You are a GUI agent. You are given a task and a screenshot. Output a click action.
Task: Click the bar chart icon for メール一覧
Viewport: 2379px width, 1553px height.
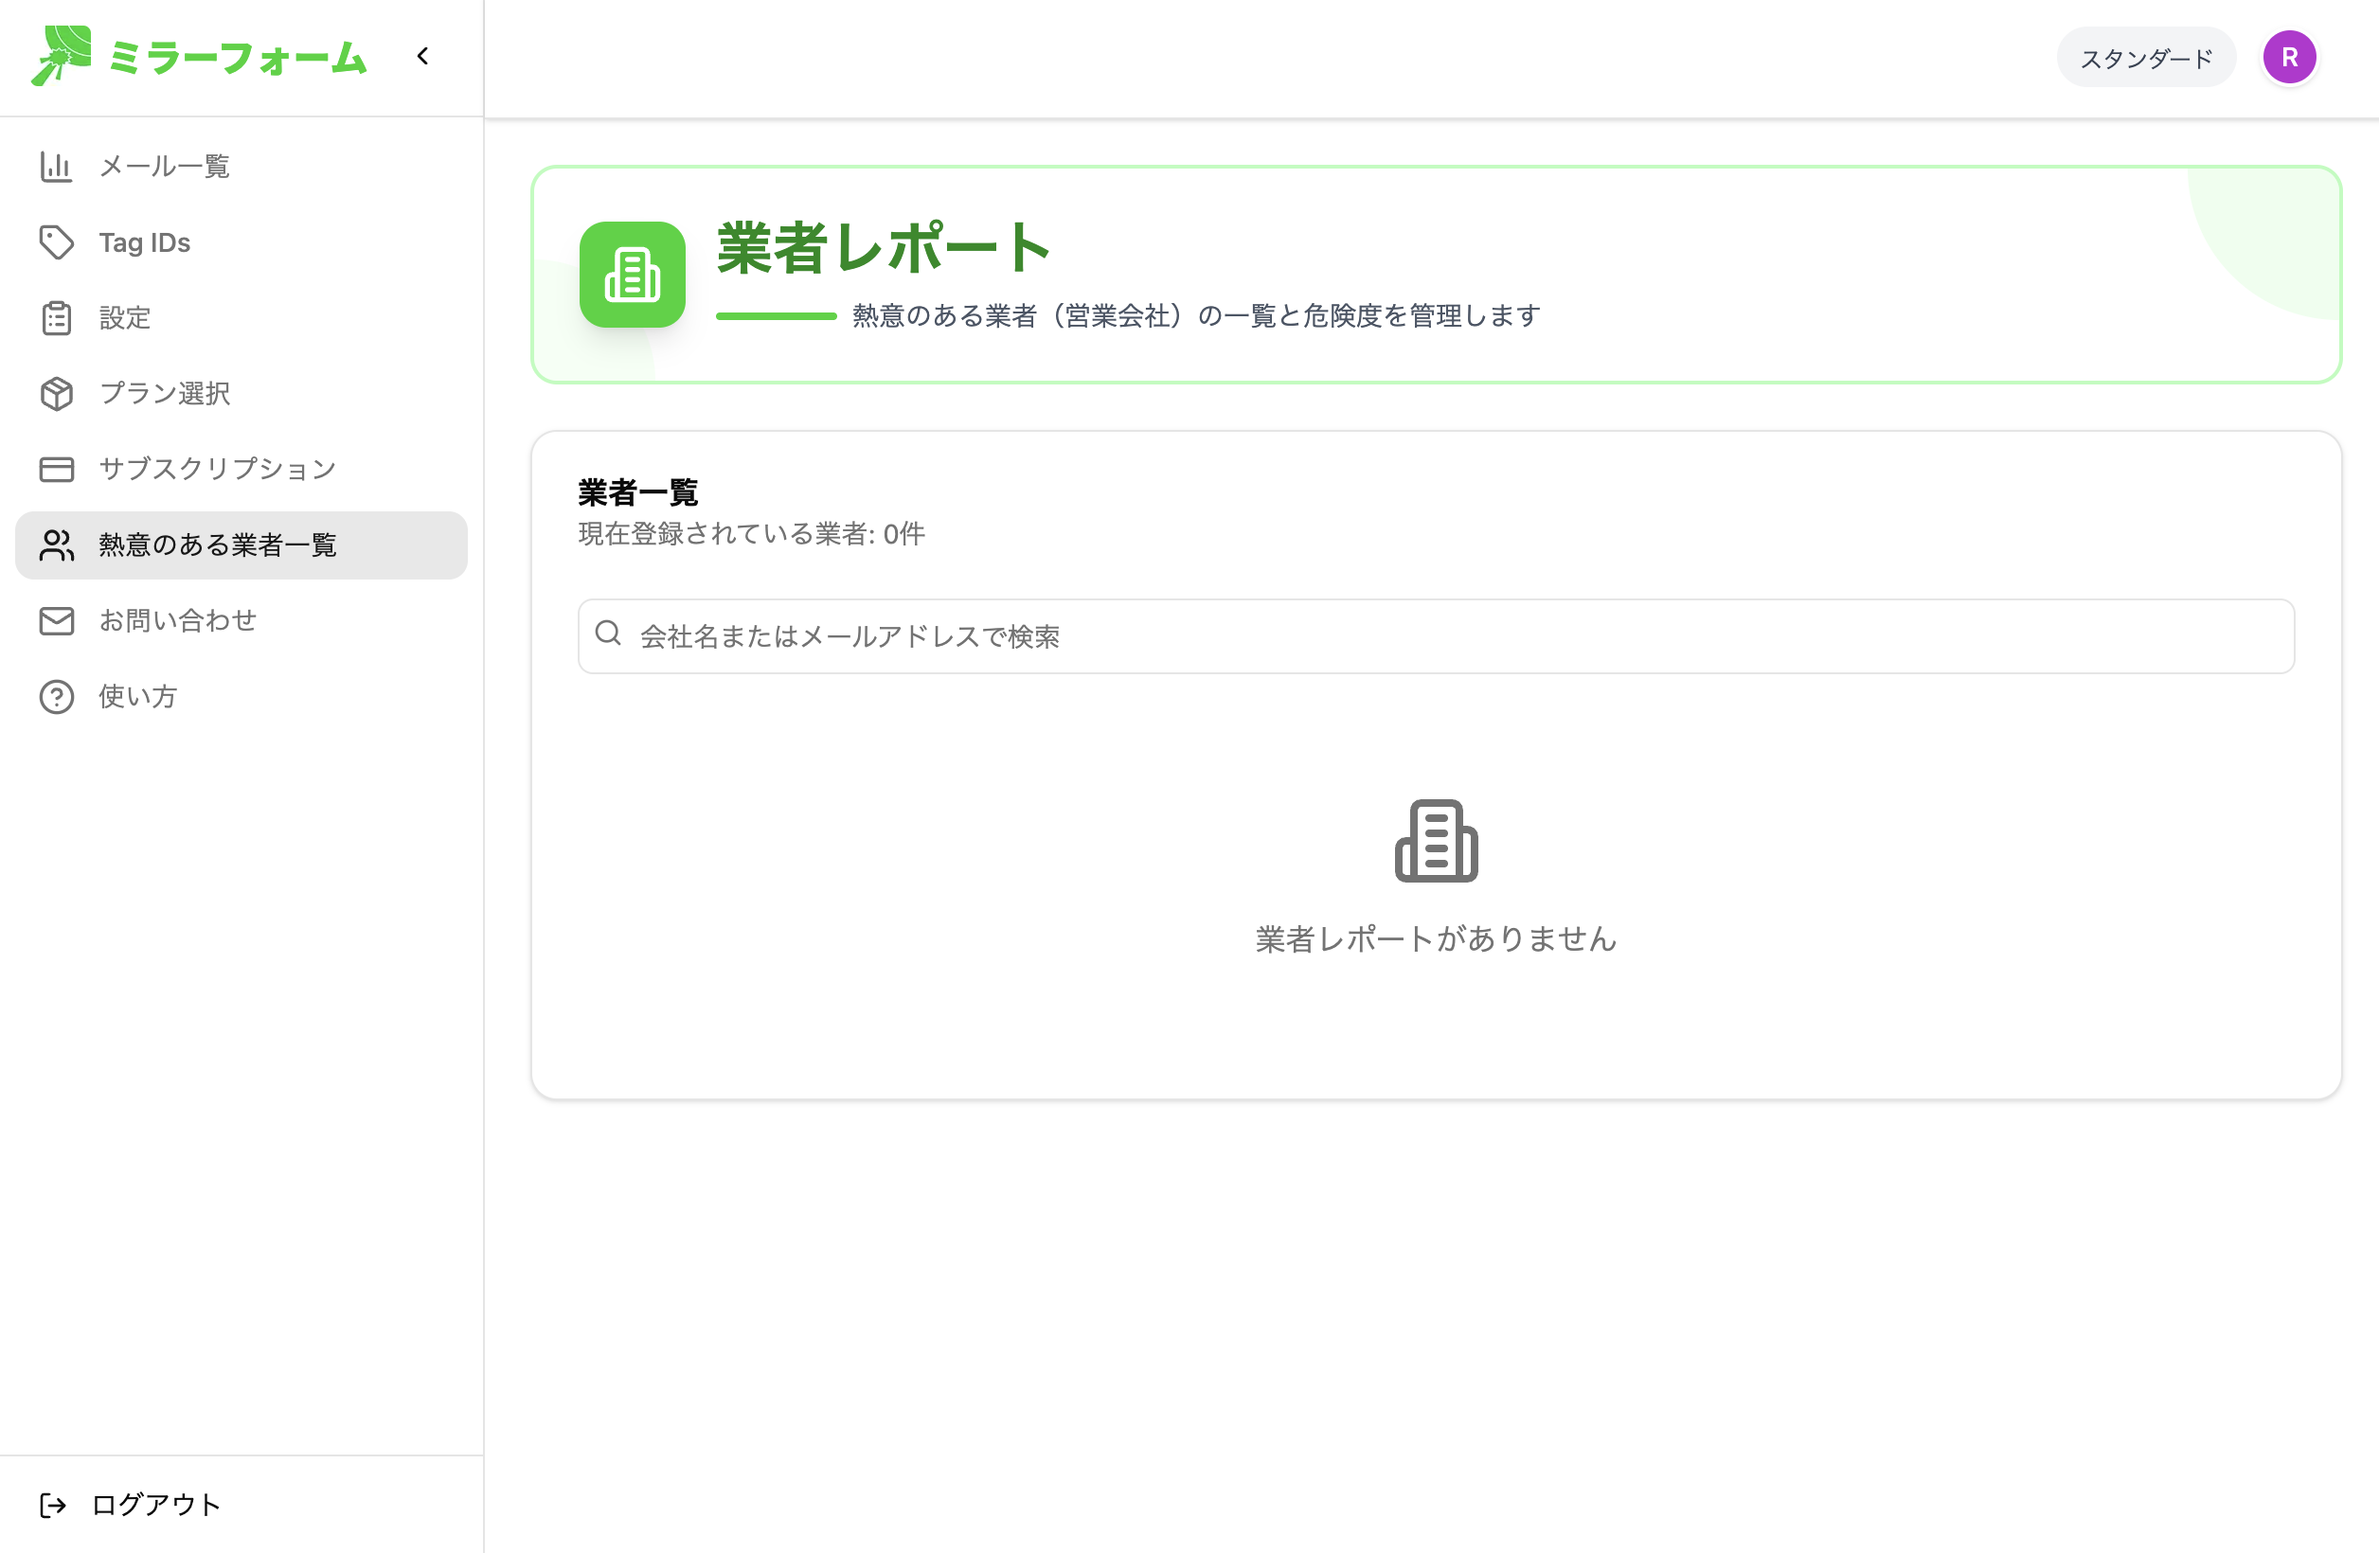pyautogui.click(x=56, y=166)
